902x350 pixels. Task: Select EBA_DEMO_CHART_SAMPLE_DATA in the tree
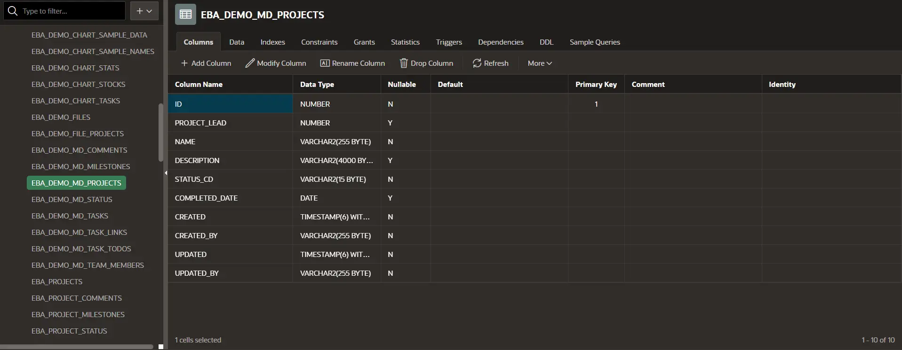pyautogui.click(x=89, y=35)
